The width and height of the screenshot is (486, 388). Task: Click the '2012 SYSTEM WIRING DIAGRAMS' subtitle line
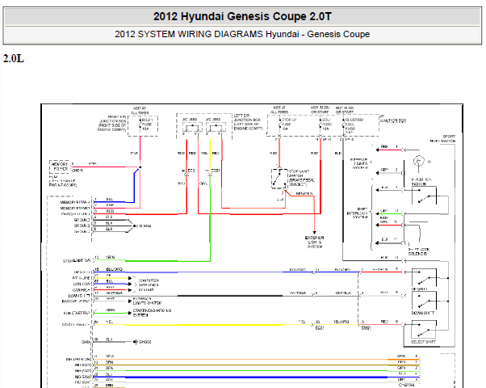242,34
